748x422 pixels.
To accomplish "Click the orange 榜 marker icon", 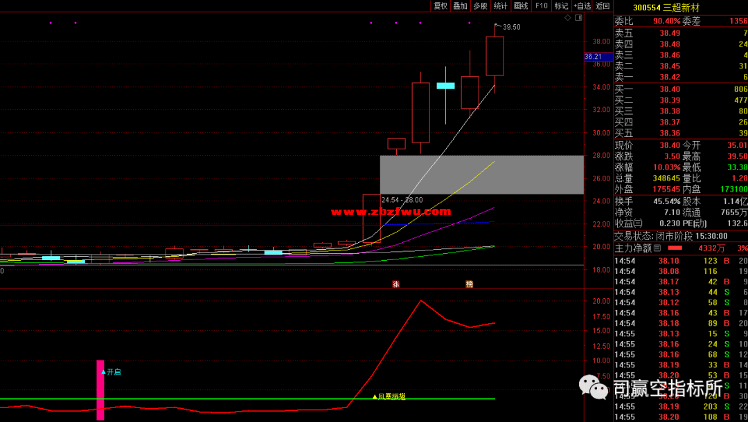I will [x=469, y=284].
